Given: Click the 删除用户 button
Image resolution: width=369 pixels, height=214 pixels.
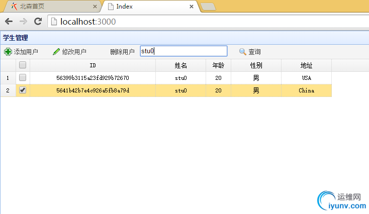Looking at the screenshot, I should [122, 52].
